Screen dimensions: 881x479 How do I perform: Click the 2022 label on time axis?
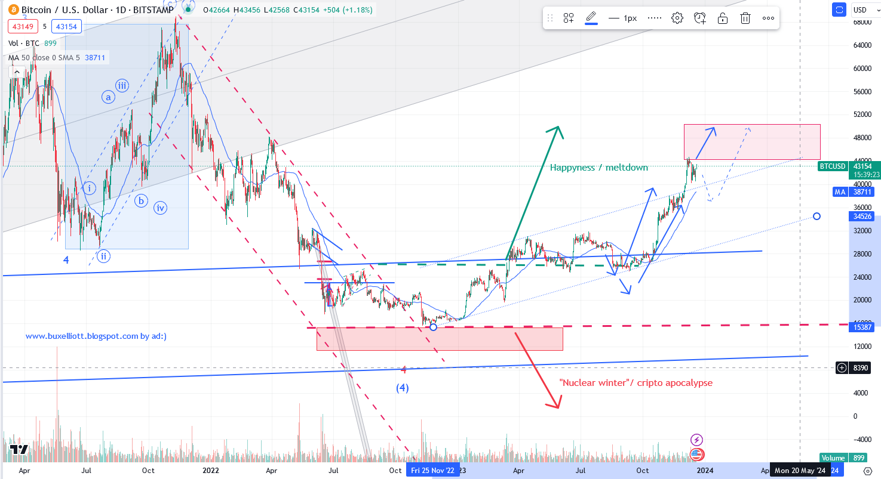click(211, 471)
